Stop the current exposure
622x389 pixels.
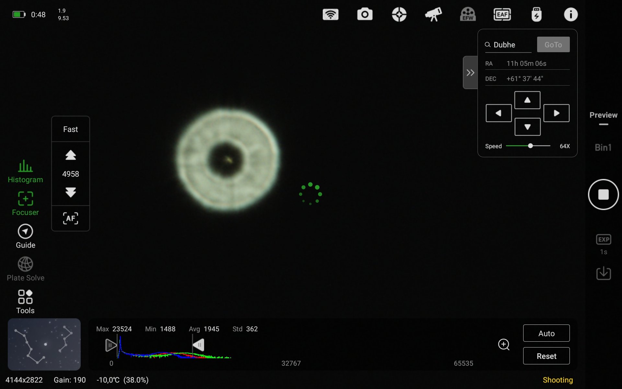point(603,194)
